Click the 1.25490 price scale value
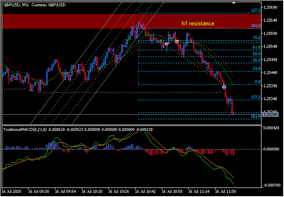This screenshot has width=284, height=197. point(270,60)
